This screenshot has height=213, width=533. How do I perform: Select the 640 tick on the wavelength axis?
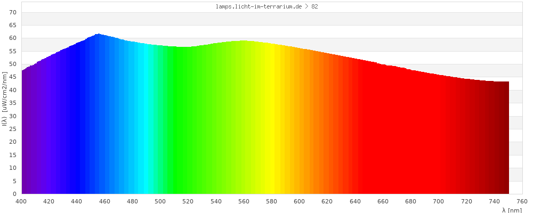pyautogui.click(x=355, y=201)
